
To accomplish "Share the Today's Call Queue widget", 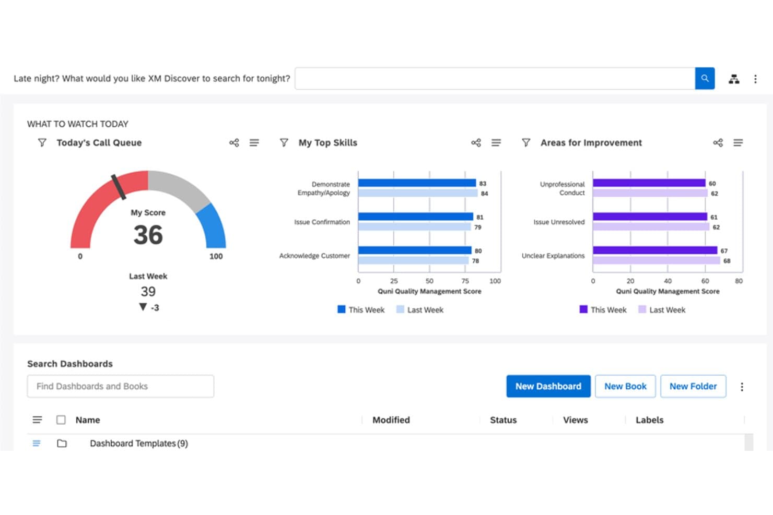I will [x=234, y=142].
